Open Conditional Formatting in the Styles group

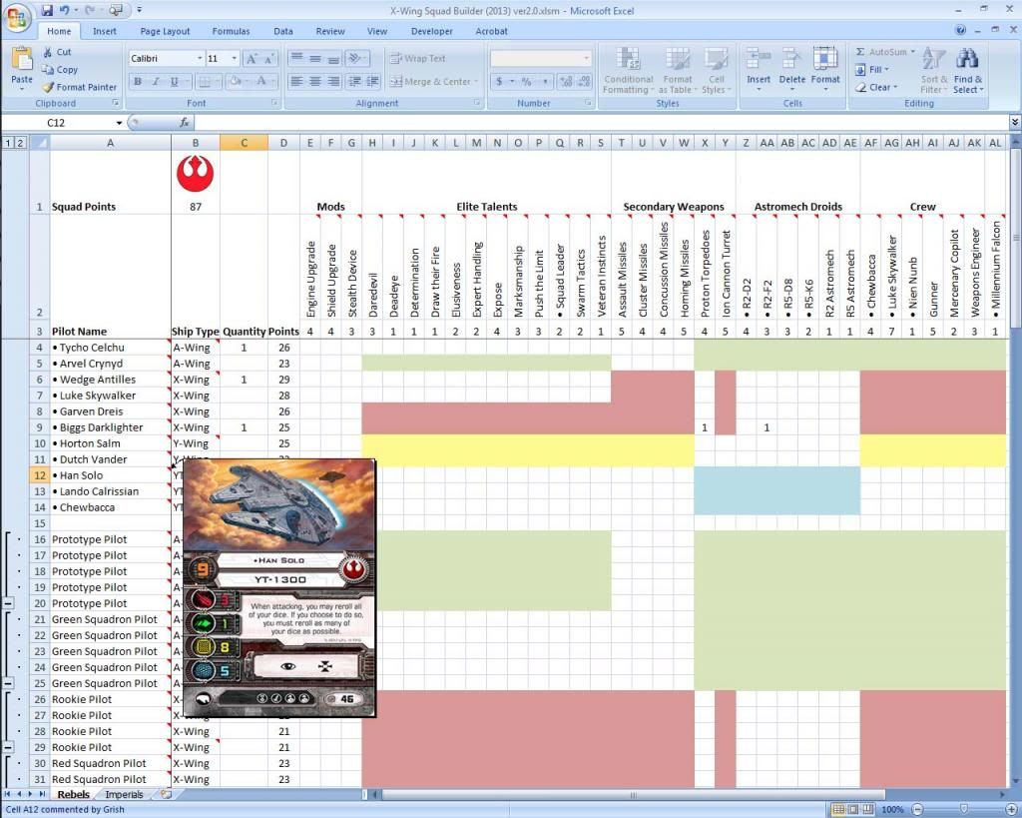pos(628,70)
